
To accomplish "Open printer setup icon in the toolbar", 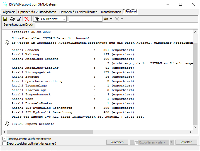I will click(x=19, y=19).
